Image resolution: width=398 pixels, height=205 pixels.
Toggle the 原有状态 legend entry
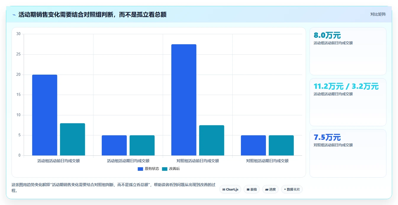(148, 169)
